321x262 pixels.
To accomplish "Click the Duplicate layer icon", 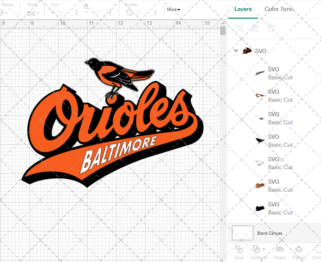I will coord(255,28).
